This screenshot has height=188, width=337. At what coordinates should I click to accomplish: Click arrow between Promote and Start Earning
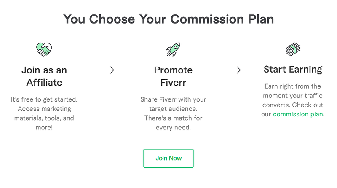point(235,70)
